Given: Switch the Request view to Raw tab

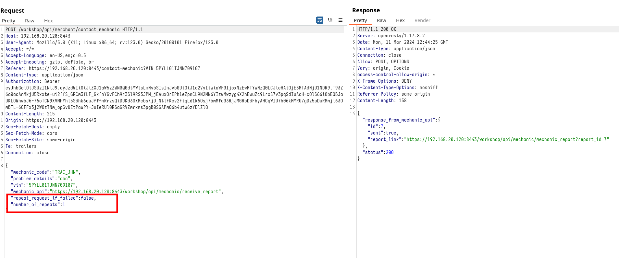Looking at the screenshot, I should [x=30, y=21].
